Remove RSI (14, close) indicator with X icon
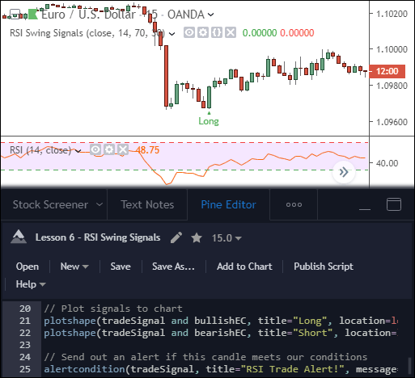The width and height of the screenshot is (415, 378). point(123,149)
